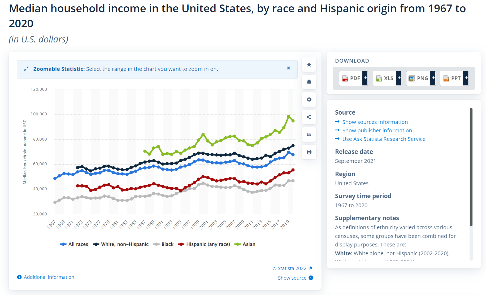The height and width of the screenshot is (295, 486).
Task: Click the Statista copyright flag icon
Action: click(x=311, y=268)
